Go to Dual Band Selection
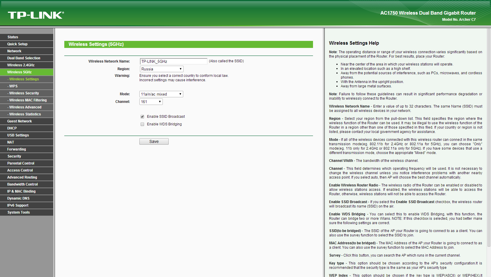491x277 pixels. click(27, 58)
